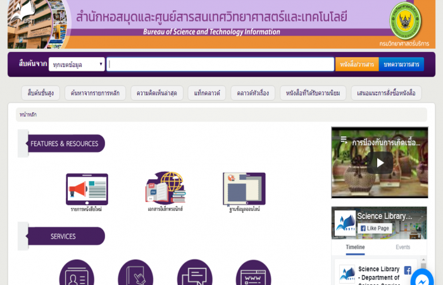Click the online database (ฐานข้อมูลออนไลน์) caption
This screenshot has height=285, width=443.
244,209
